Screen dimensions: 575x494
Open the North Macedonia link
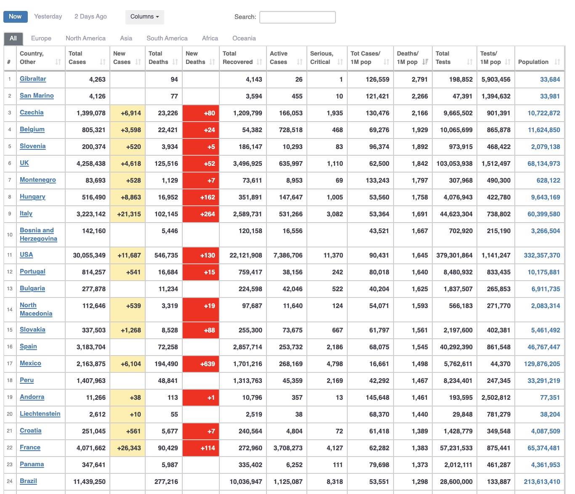pyautogui.click(x=36, y=309)
